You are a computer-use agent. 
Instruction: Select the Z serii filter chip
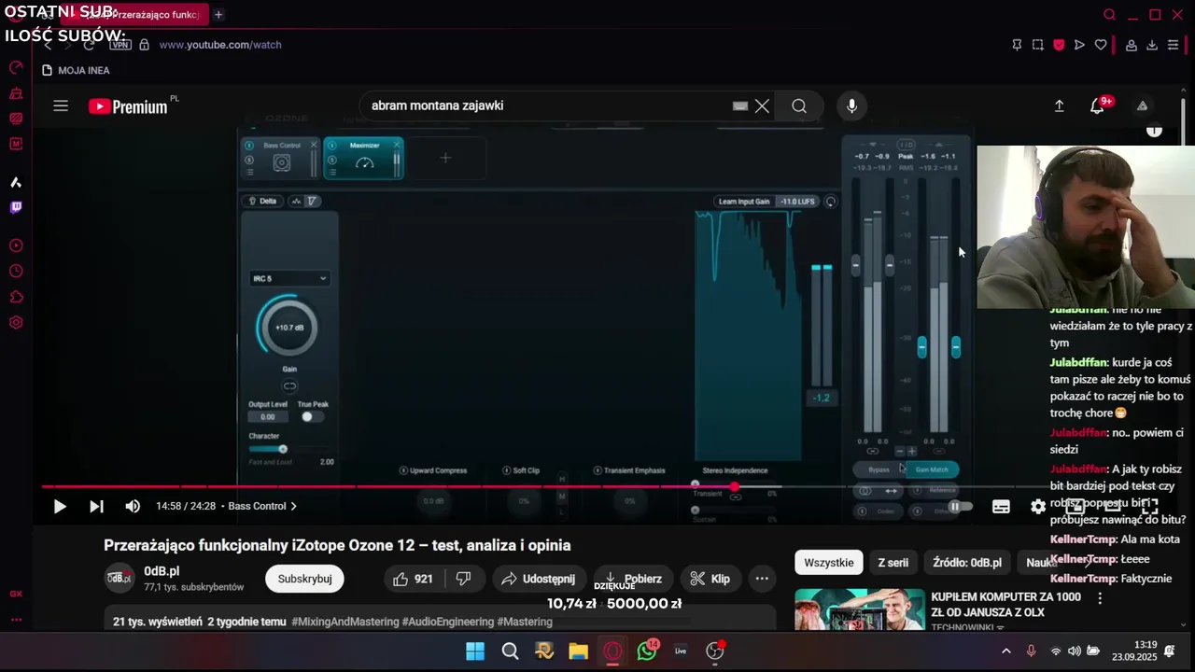893,563
